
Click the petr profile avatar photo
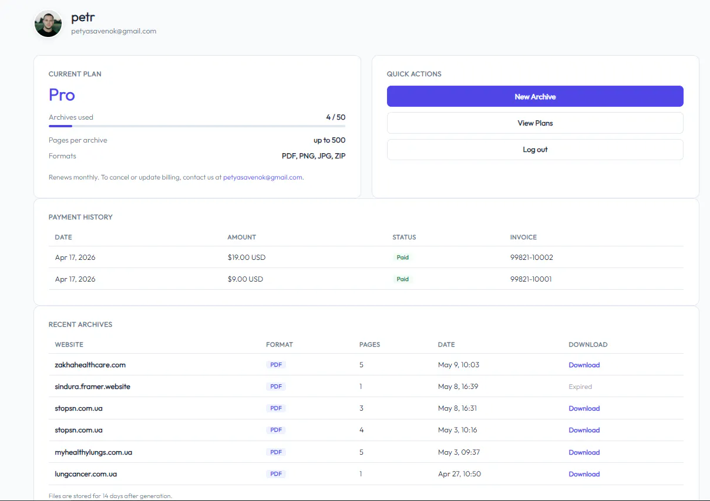[48, 23]
